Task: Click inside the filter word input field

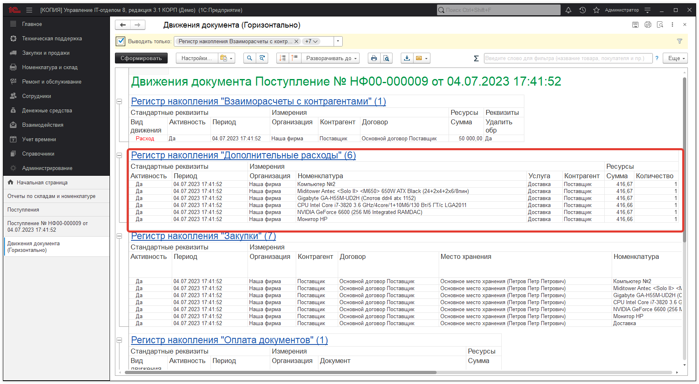Action: click(568, 58)
